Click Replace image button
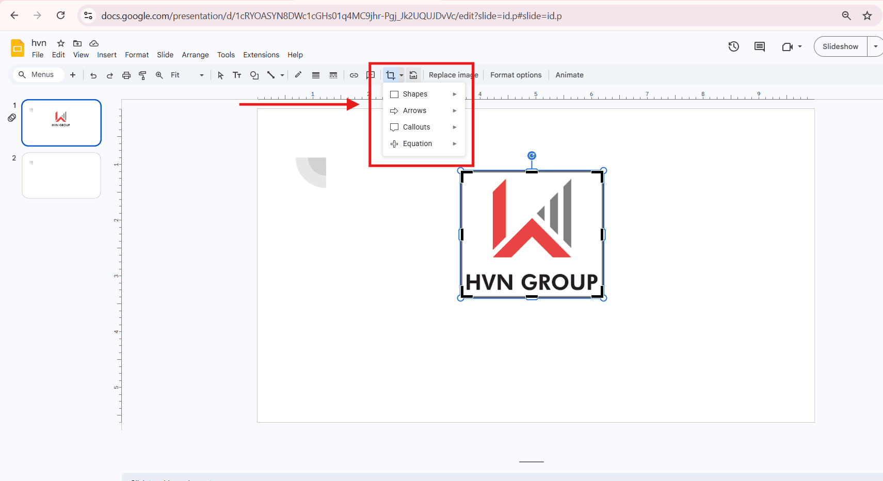This screenshot has width=883, height=481. (x=453, y=75)
